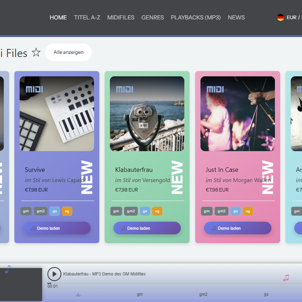This screenshot has height=302, width=302.
Task: Go to the GENRES menu
Action: [x=152, y=18]
